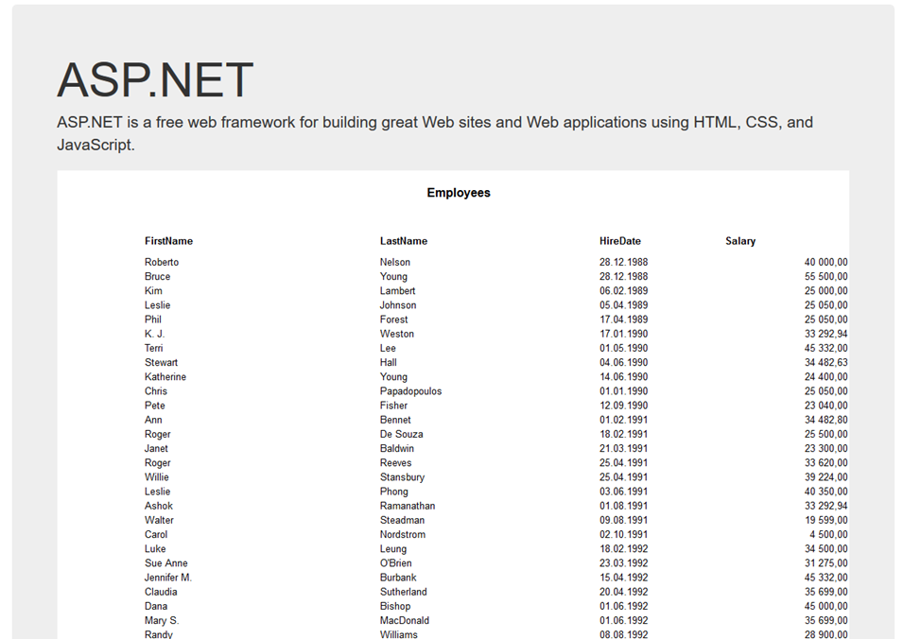Viewport: 921px width, 639px height.
Task: Click first name Stewart
Action: [161, 362]
